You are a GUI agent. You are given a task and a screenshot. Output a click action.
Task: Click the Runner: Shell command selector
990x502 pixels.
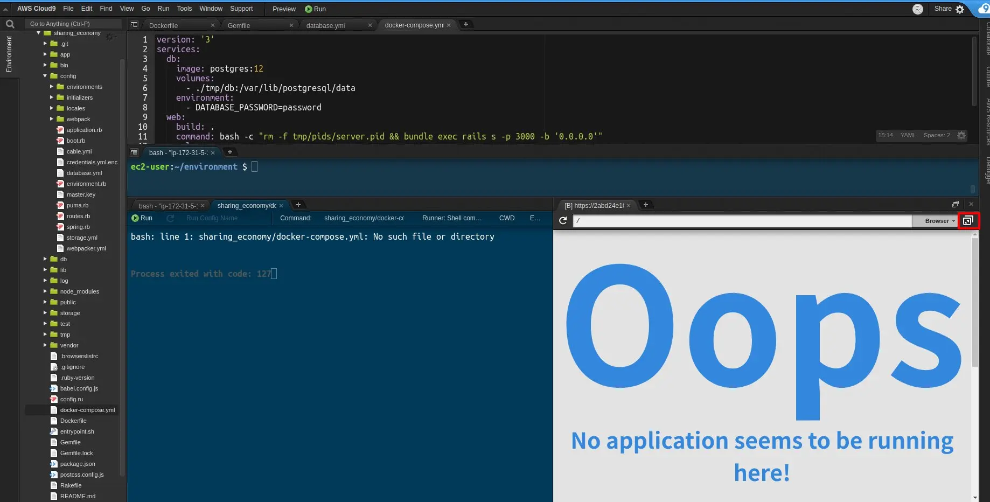pyautogui.click(x=452, y=218)
